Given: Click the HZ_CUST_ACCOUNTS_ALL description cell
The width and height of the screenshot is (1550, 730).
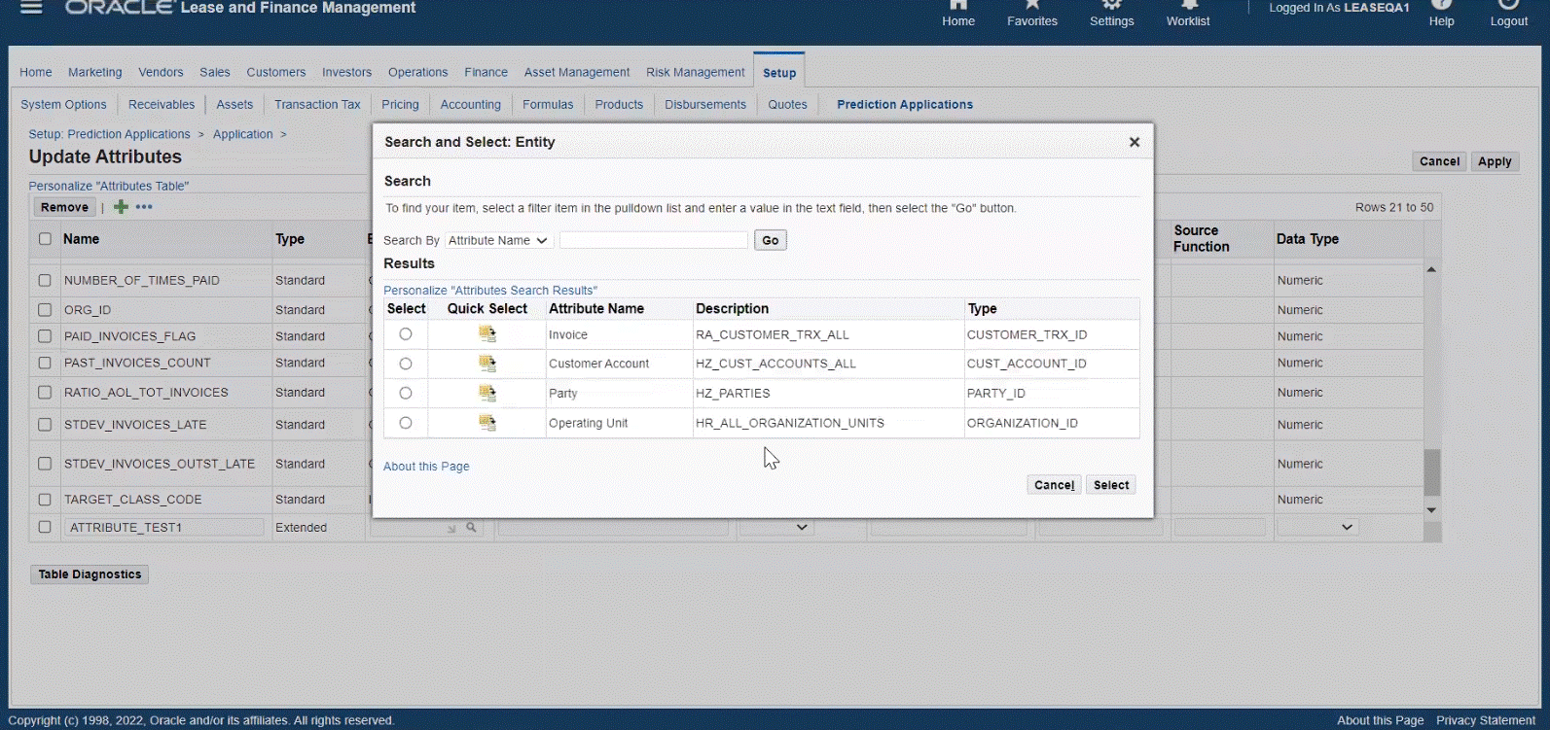Looking at the screenshot, I should click(x=828, y=364).
